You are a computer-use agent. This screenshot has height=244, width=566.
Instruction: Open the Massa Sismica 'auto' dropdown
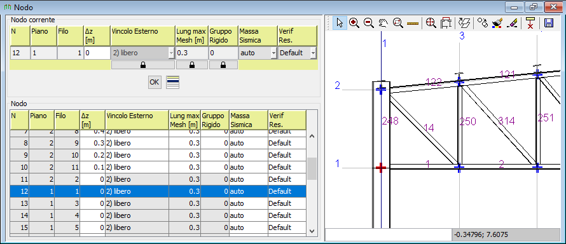(x=273, y=53)
